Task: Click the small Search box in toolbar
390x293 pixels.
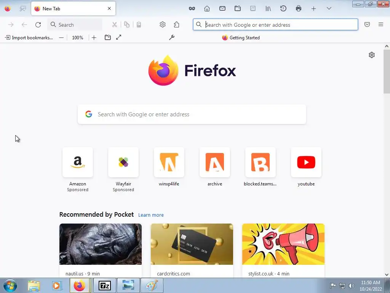Action: (x=75, y=25)
